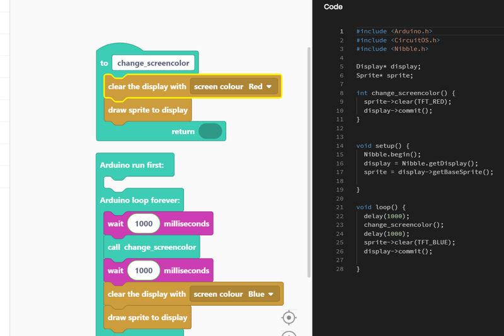Viewport: 504px width, 336px height.
Task: Select the last draw sprite to display block
Action: [x=147, y=318]
